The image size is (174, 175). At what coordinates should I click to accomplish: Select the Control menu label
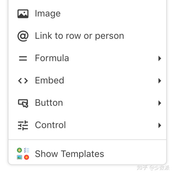coord(50,125)
